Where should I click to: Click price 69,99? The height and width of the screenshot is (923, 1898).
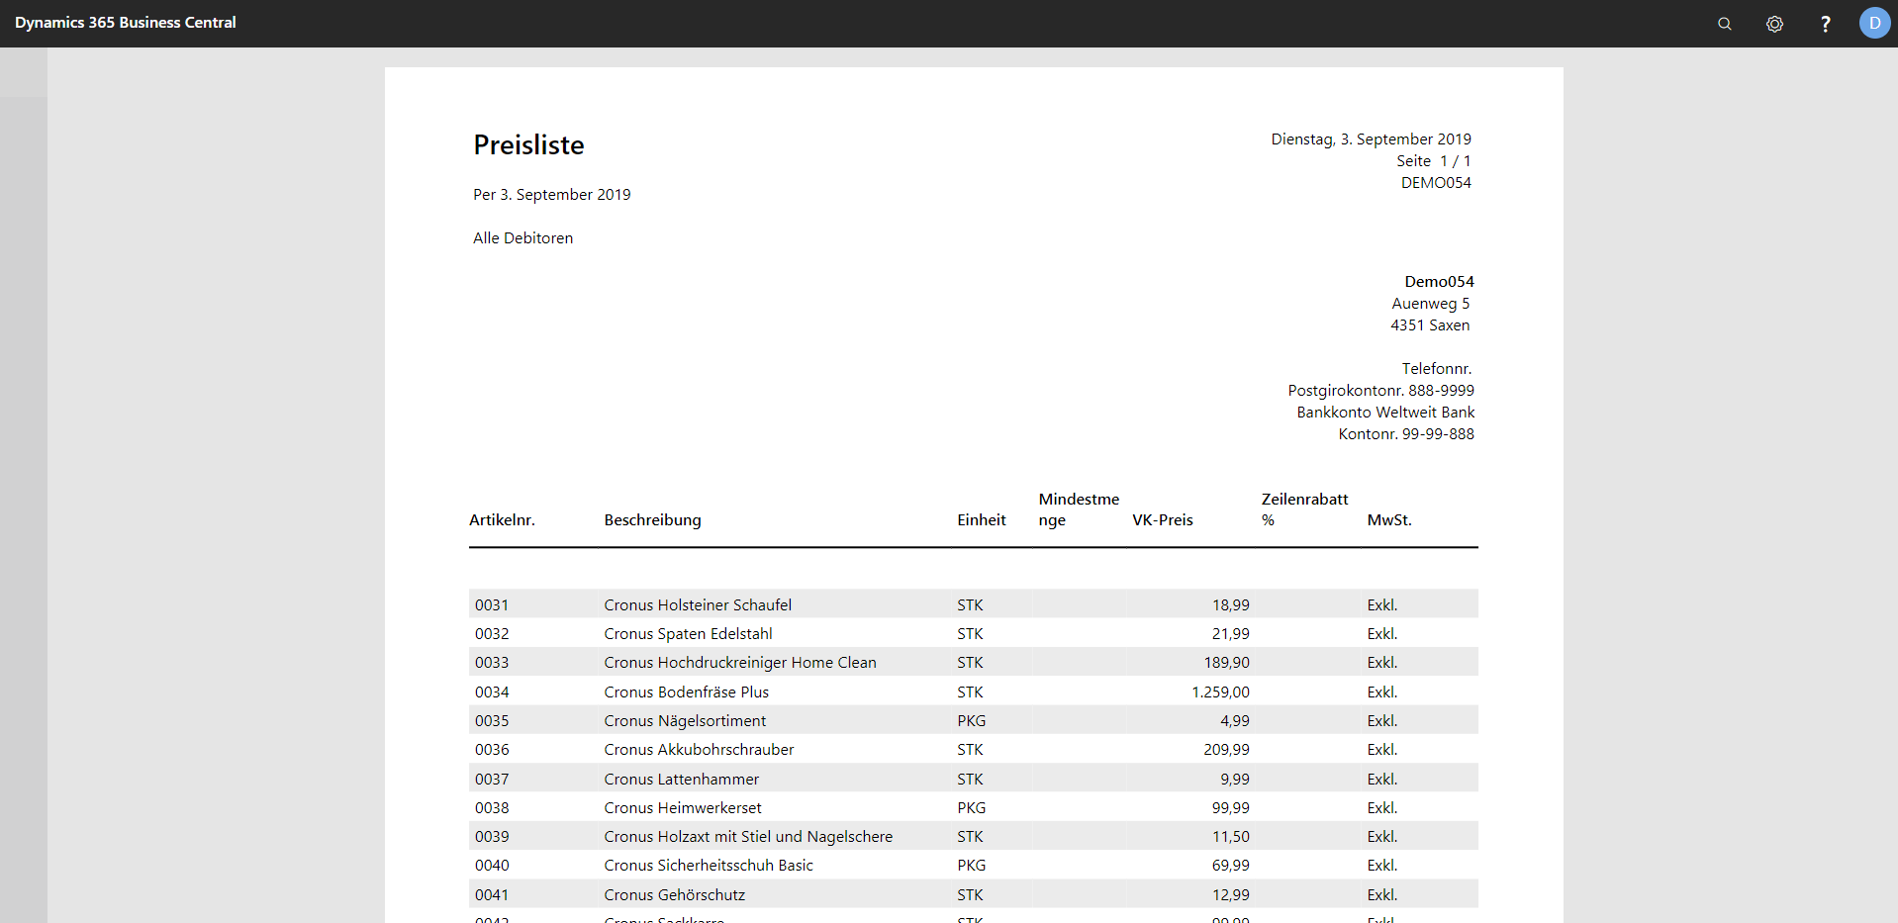(1230, 866)
